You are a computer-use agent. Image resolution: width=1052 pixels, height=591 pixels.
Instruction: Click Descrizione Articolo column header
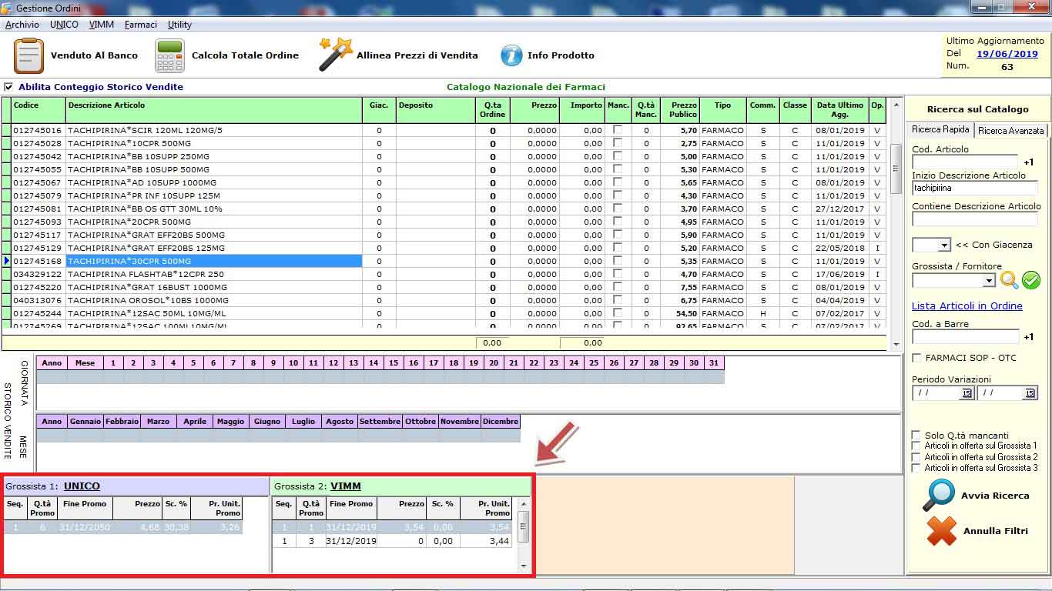pos(214,109)
